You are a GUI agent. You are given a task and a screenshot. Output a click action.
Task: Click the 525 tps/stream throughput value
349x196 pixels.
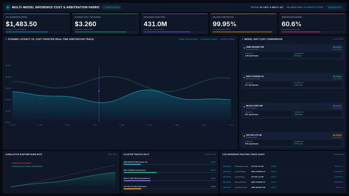252,144
